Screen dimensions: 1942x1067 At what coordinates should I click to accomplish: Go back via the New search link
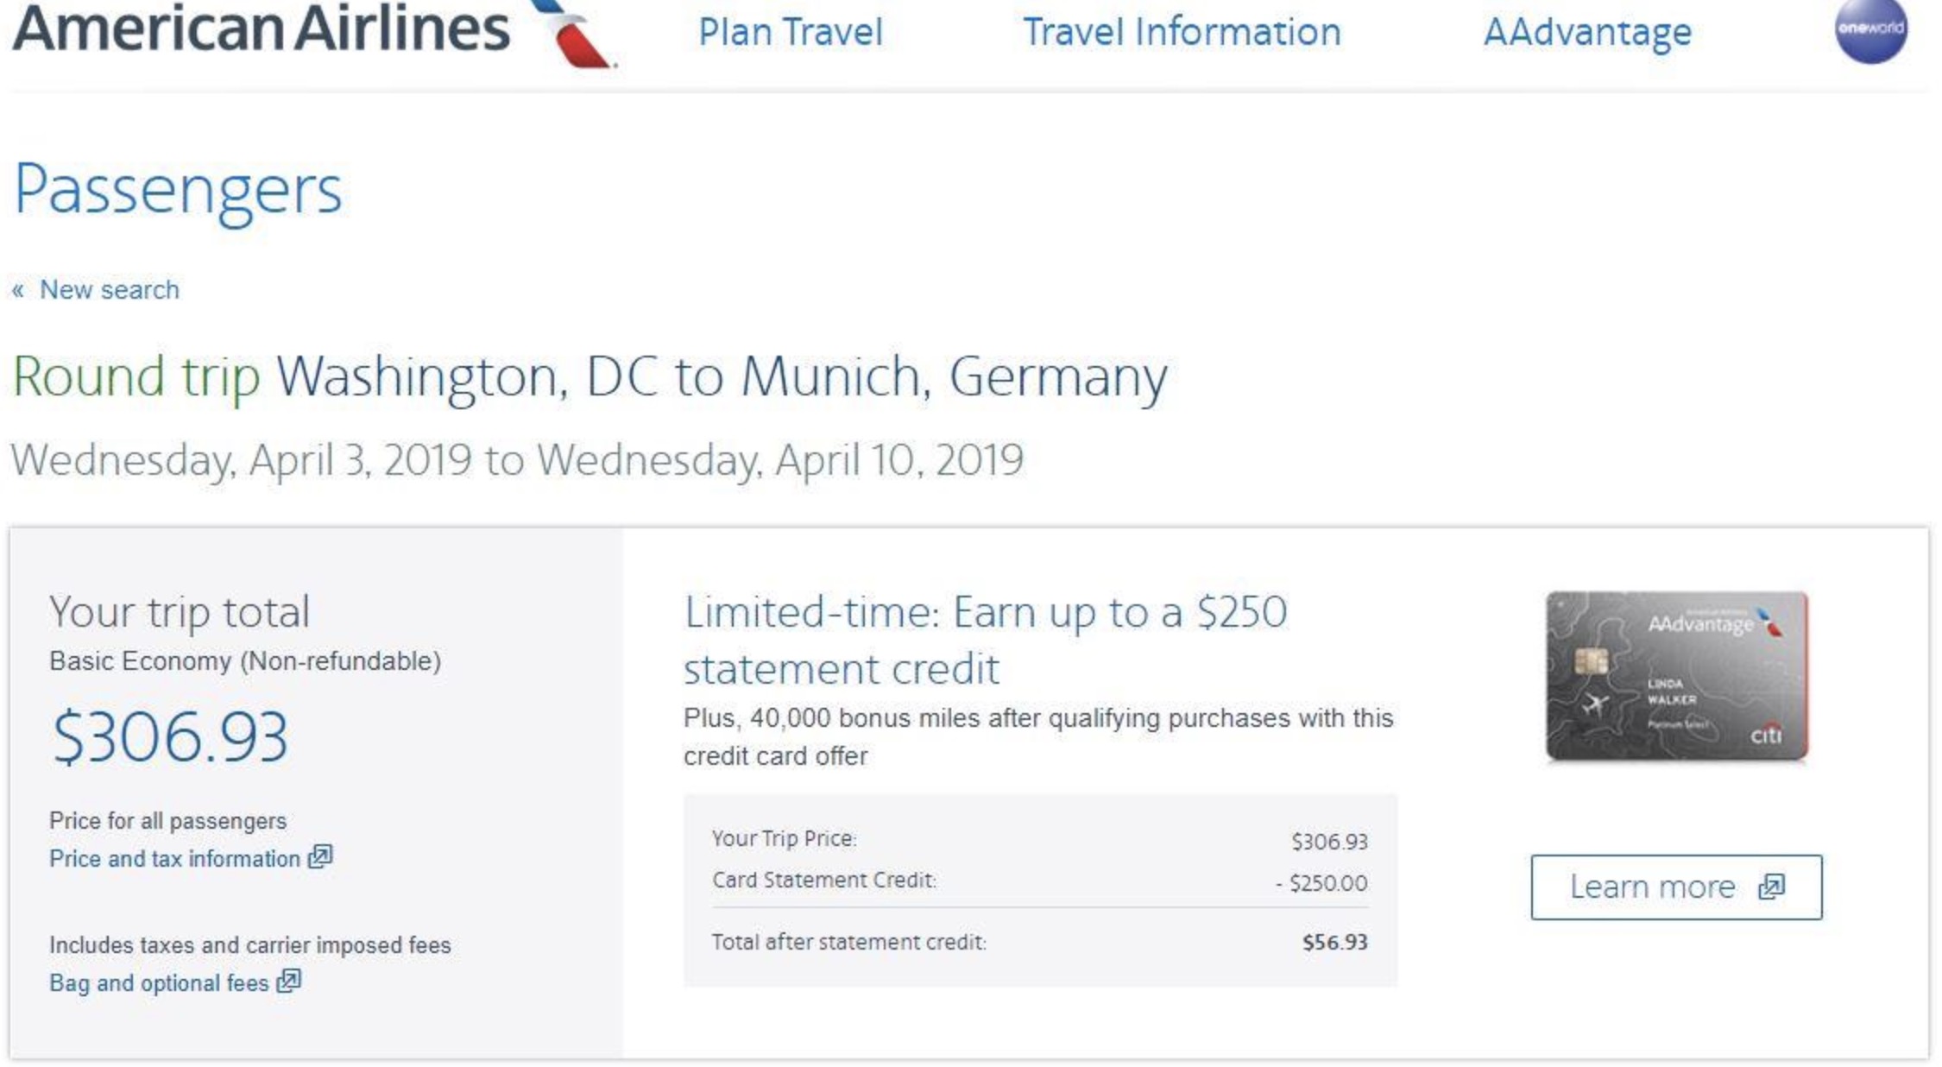[x=110, y=290]
